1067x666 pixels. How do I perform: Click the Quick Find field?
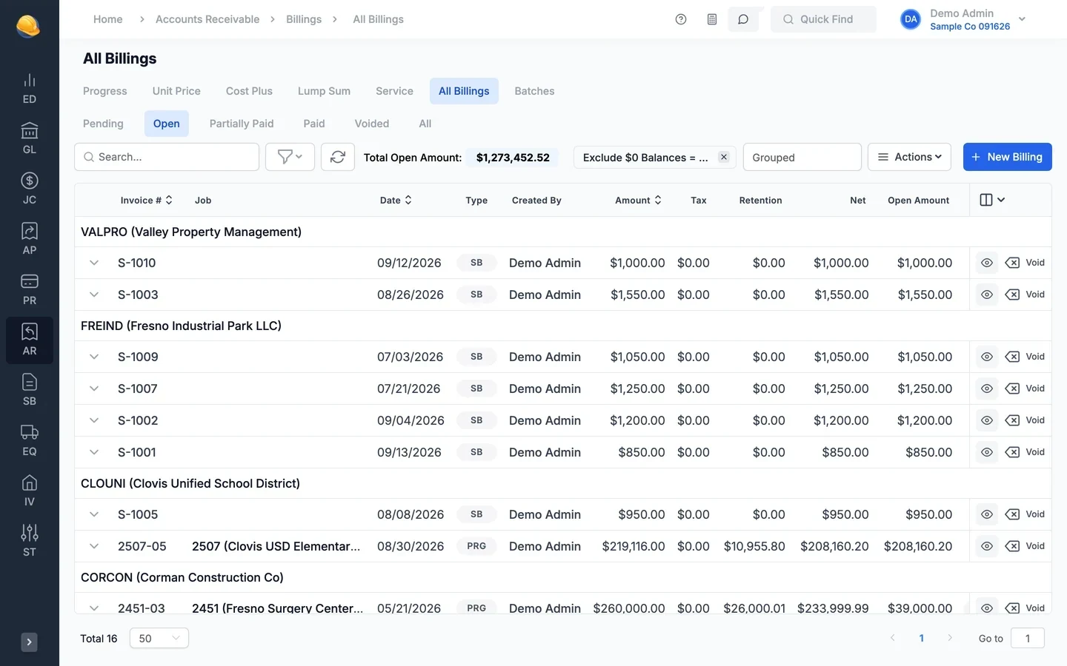coord(823,19)
